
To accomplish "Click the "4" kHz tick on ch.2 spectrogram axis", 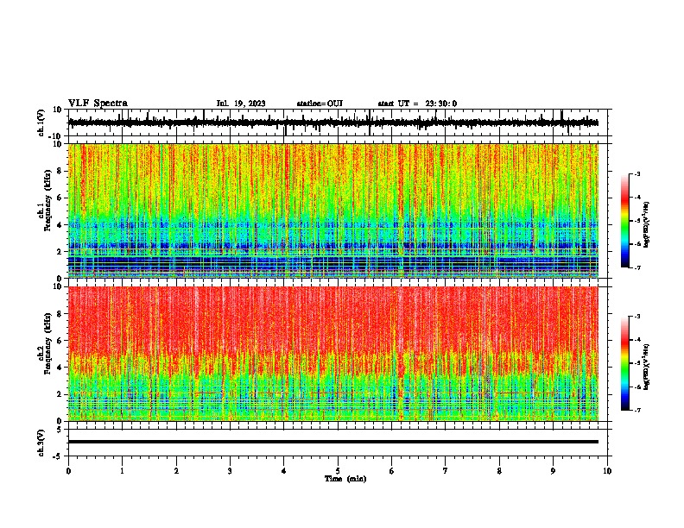I will tap(60, 368).
